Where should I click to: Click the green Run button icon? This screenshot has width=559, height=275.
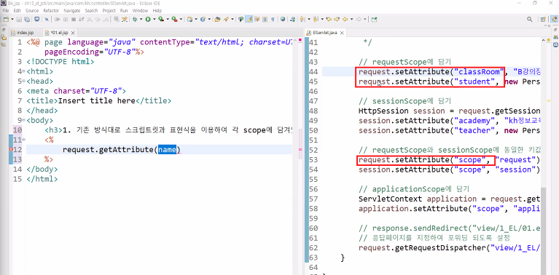pos(148,19)
